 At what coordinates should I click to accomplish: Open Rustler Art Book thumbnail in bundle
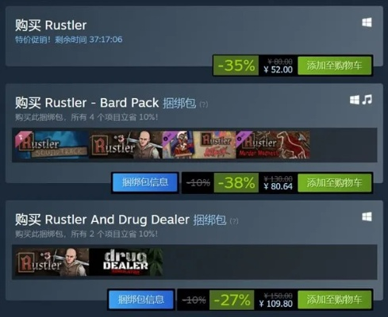pos(199,145)
